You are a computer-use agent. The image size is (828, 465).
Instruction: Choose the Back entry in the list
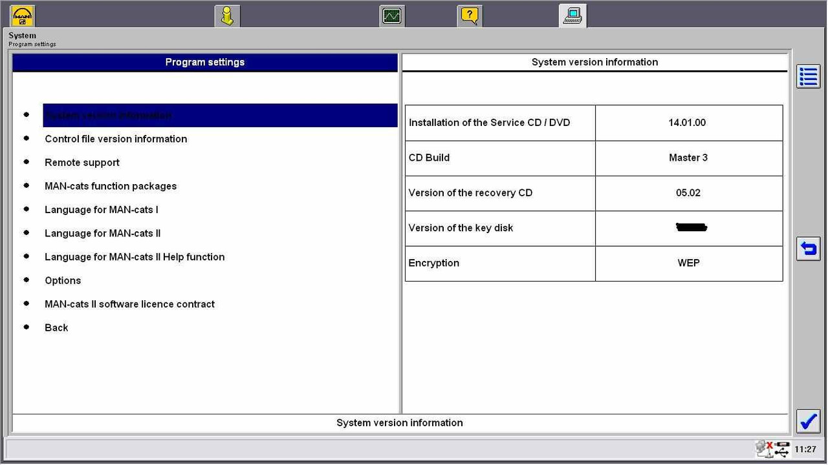click(56, 328)
